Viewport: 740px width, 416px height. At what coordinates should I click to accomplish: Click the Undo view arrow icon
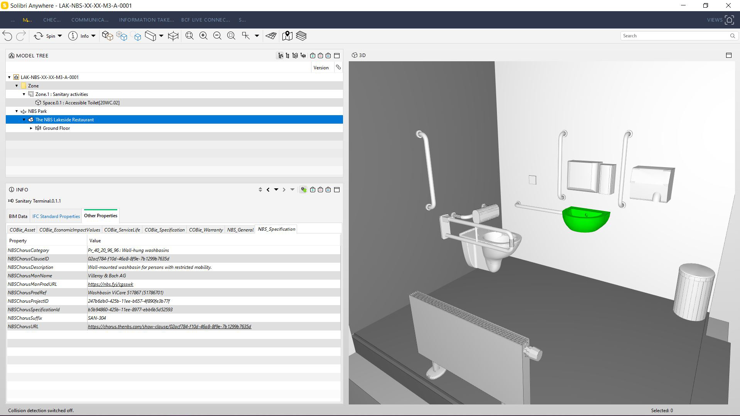tap(7, 36)
